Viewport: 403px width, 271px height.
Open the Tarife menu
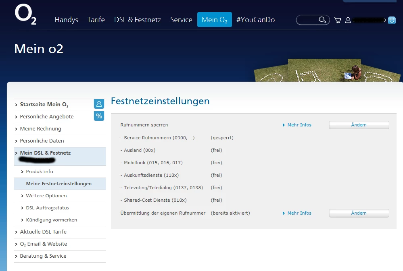[x=96, y=20]
